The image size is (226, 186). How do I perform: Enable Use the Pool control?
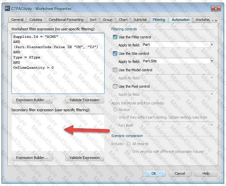(115, 86)
